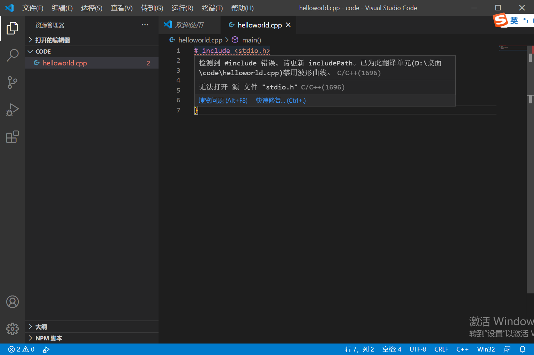Open the 转到(G) menu

click(x=152, y=8)
